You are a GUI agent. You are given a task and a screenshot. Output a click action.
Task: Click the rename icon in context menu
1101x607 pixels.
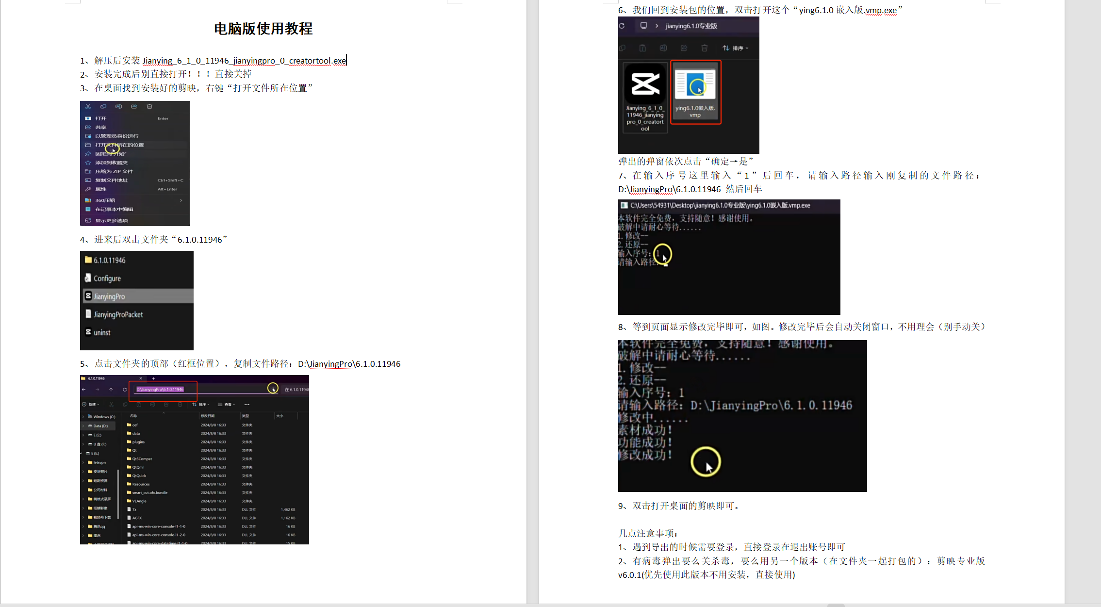pyautogui.click(x=118, y=106)
